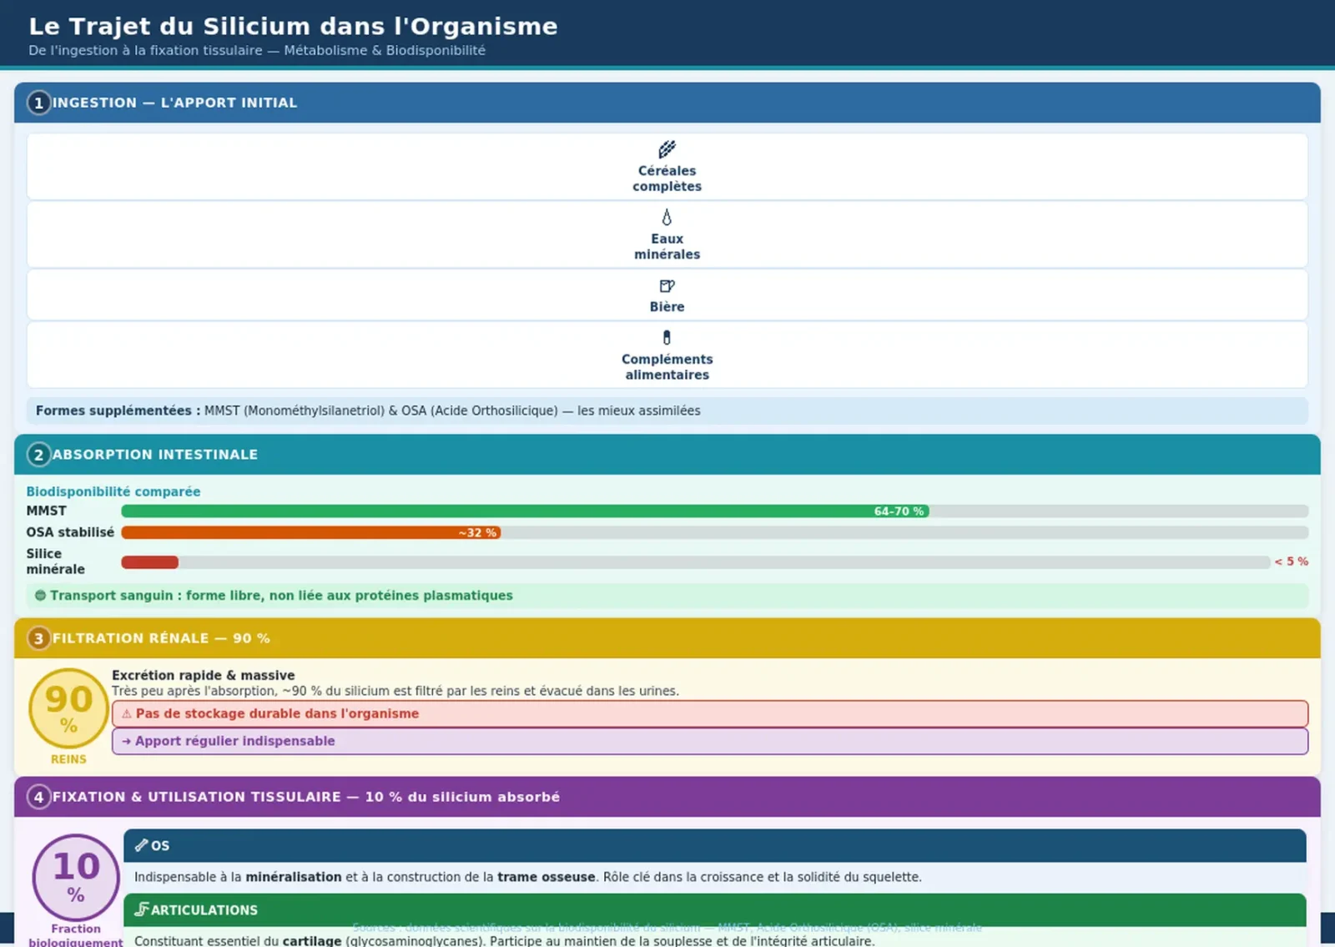Image resolution: width=1335 pixels, height=947 pixels.
Task: Click the green dot before Transport sanguin
Action: pos(40,596)
